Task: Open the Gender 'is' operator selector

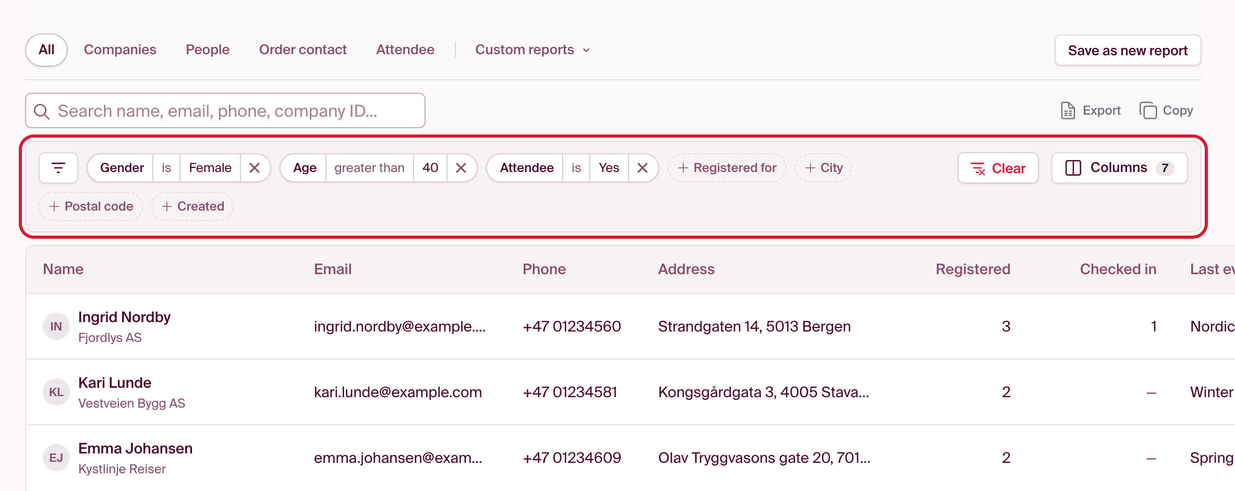Action: pos(166,168)
